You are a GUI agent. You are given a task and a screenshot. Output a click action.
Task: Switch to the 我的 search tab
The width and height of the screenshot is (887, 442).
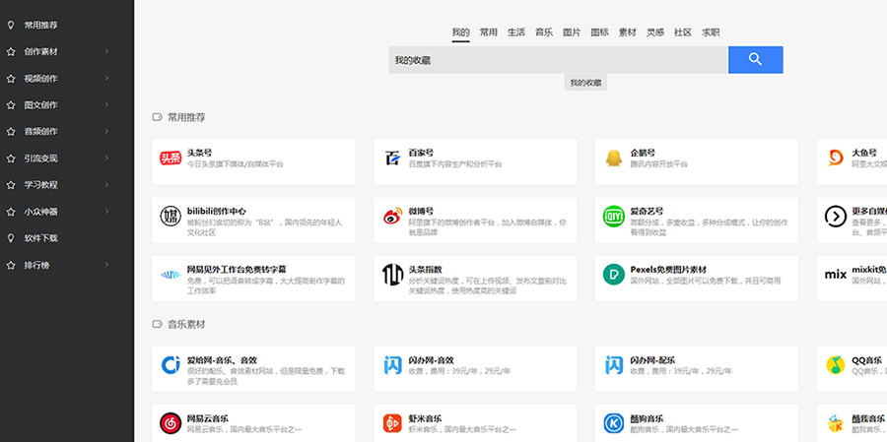[460, 32]
